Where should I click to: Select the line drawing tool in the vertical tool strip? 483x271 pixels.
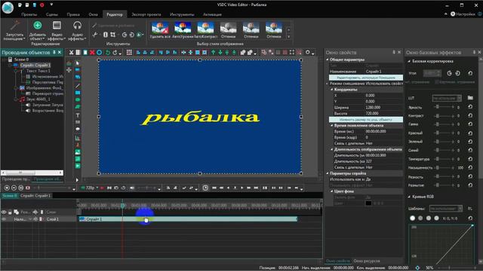78,86
